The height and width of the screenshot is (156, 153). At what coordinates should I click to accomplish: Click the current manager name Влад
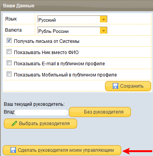[9, 112]
